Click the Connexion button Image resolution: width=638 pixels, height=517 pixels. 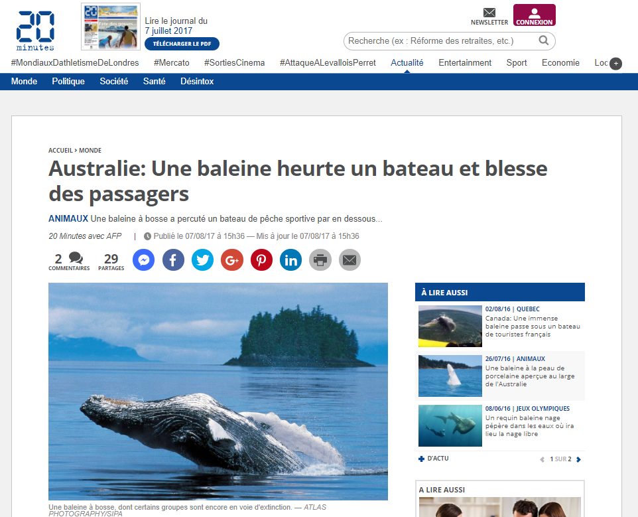click(x=535, y=15)
